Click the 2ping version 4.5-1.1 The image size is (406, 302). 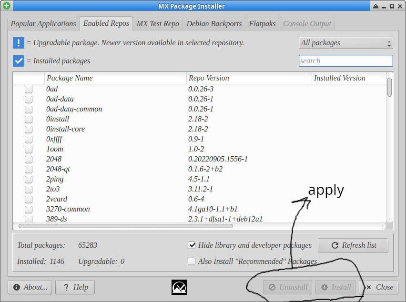coord(199,179)
